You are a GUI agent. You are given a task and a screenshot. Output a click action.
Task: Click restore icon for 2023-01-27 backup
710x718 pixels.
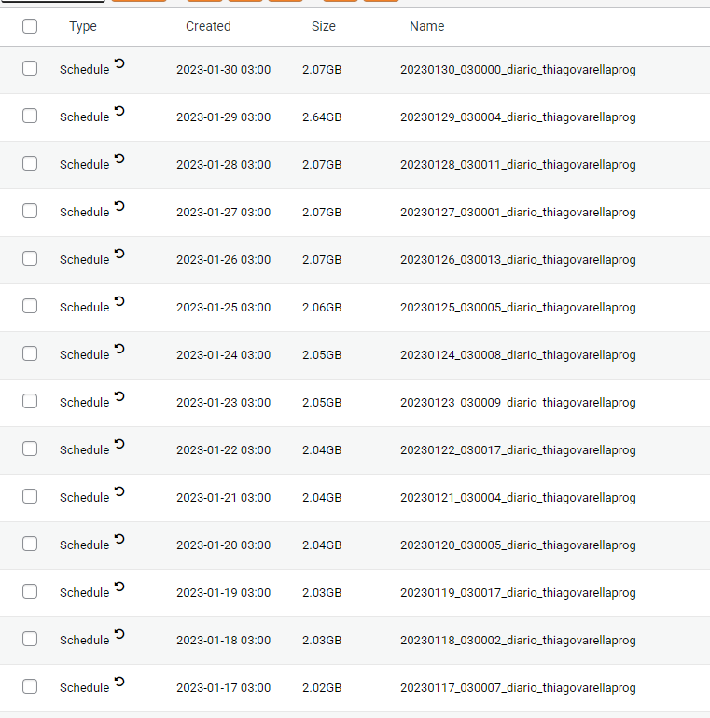[x=119, y=206]
